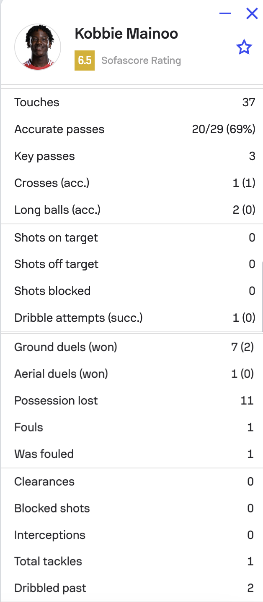Select the Was fouled row
The height and width of the screenshot is (602, 263).
pos(131,454)
